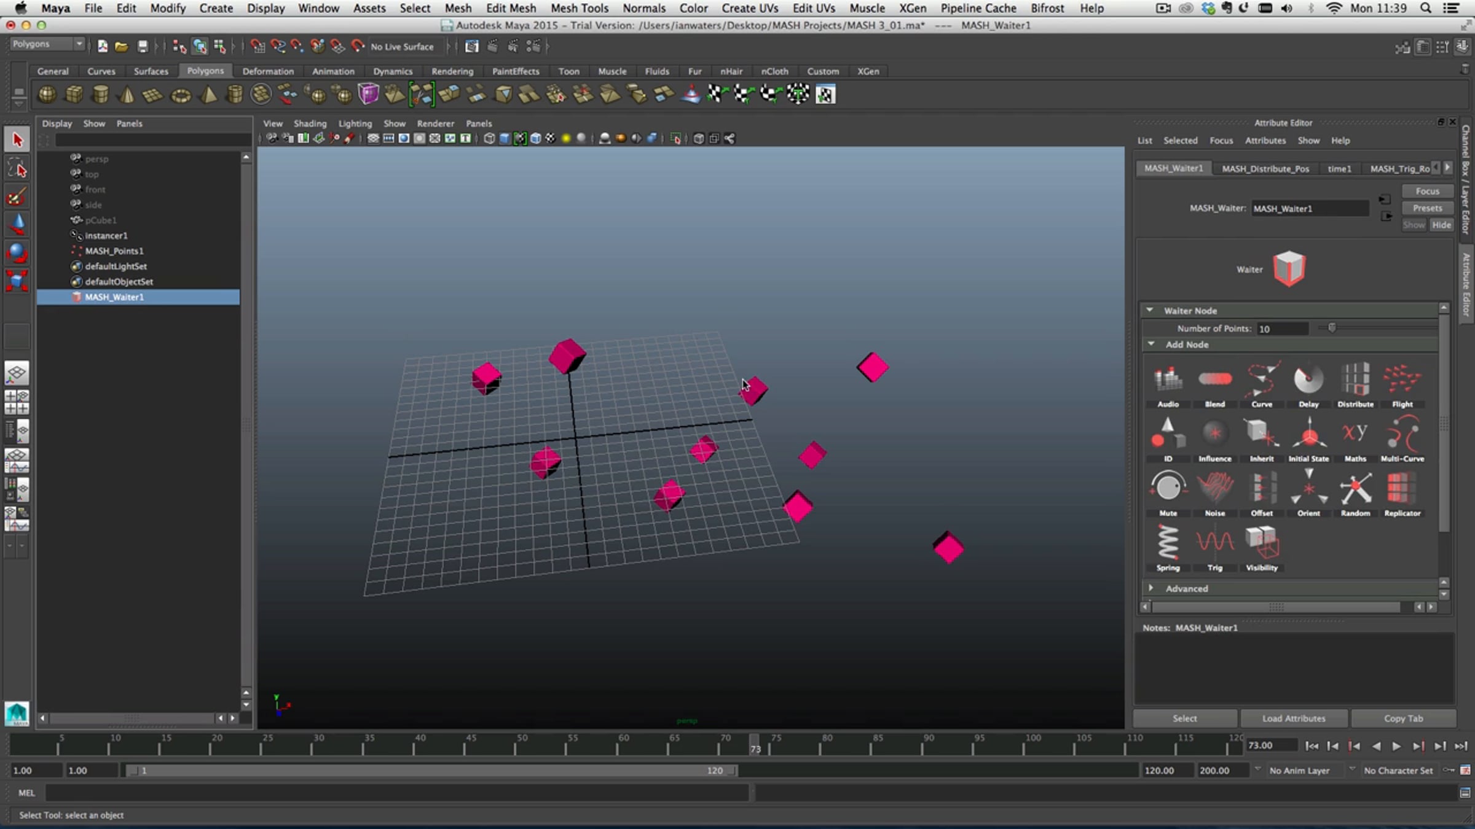Click Load Attributes button
This screenshot has height=829, width=1475.
[x=1294, y=718]
